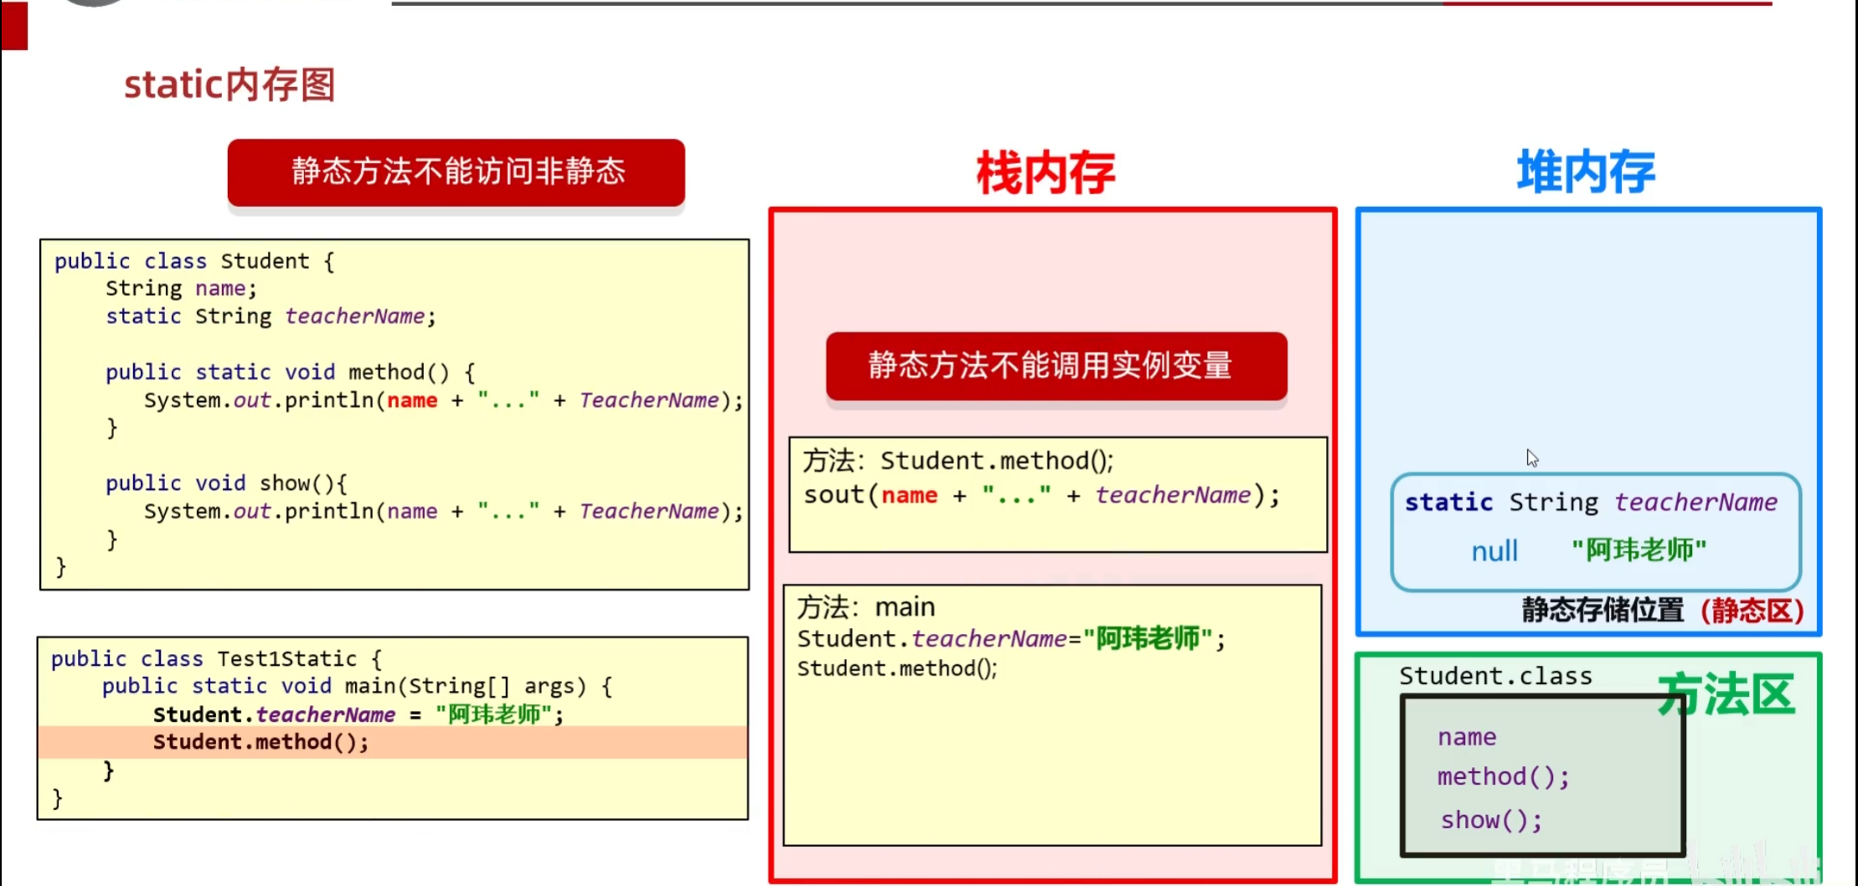Click the red square at top-left corner
This screenshot has width=1858, height=886.
pos(13,27)
